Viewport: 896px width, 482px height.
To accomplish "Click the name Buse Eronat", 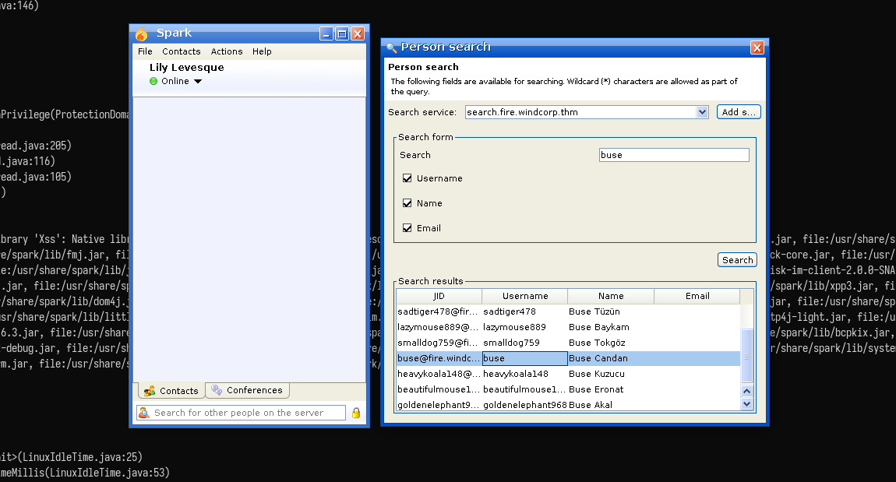I will pos(596,389).
